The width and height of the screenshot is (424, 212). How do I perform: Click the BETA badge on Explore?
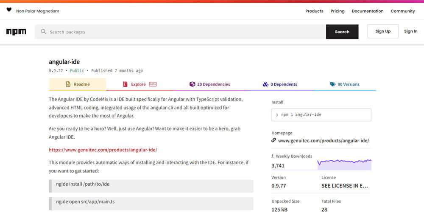(153, 84)
